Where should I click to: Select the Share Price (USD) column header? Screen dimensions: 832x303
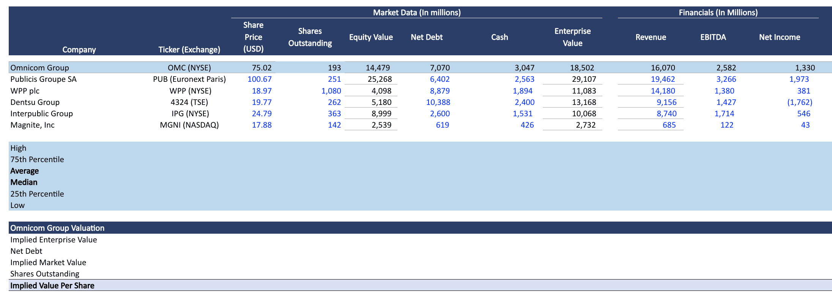coord(254,37)
